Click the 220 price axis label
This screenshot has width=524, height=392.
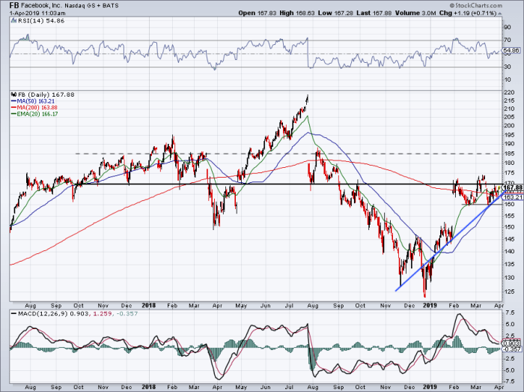pyautogui.click(x=510, y=92)
